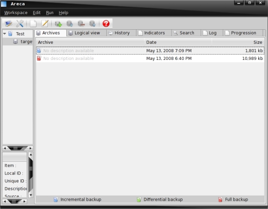Click the new target blank page icon
268x209 pixels.
tap(33, 23)
